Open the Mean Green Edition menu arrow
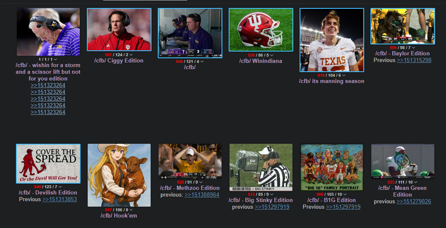 [415, 182]
